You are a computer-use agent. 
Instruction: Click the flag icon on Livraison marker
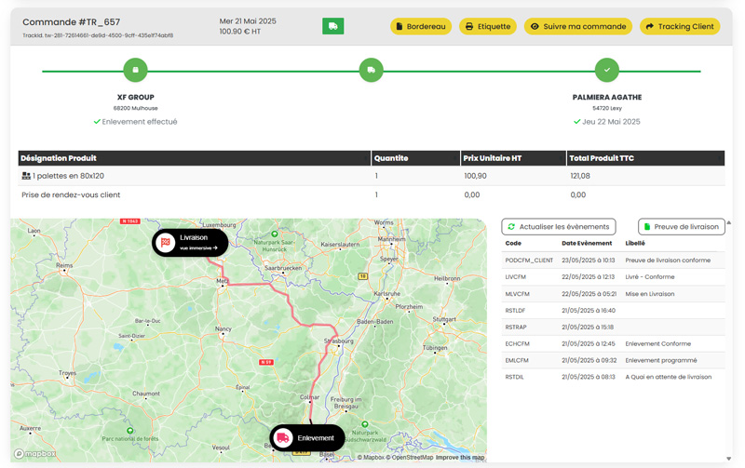[166, 243]
